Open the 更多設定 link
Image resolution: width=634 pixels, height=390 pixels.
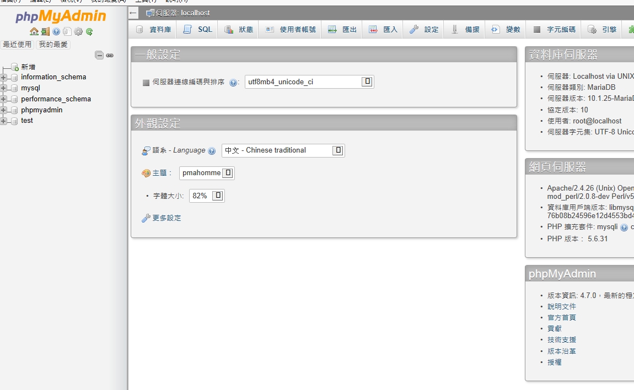coord(166,218)
